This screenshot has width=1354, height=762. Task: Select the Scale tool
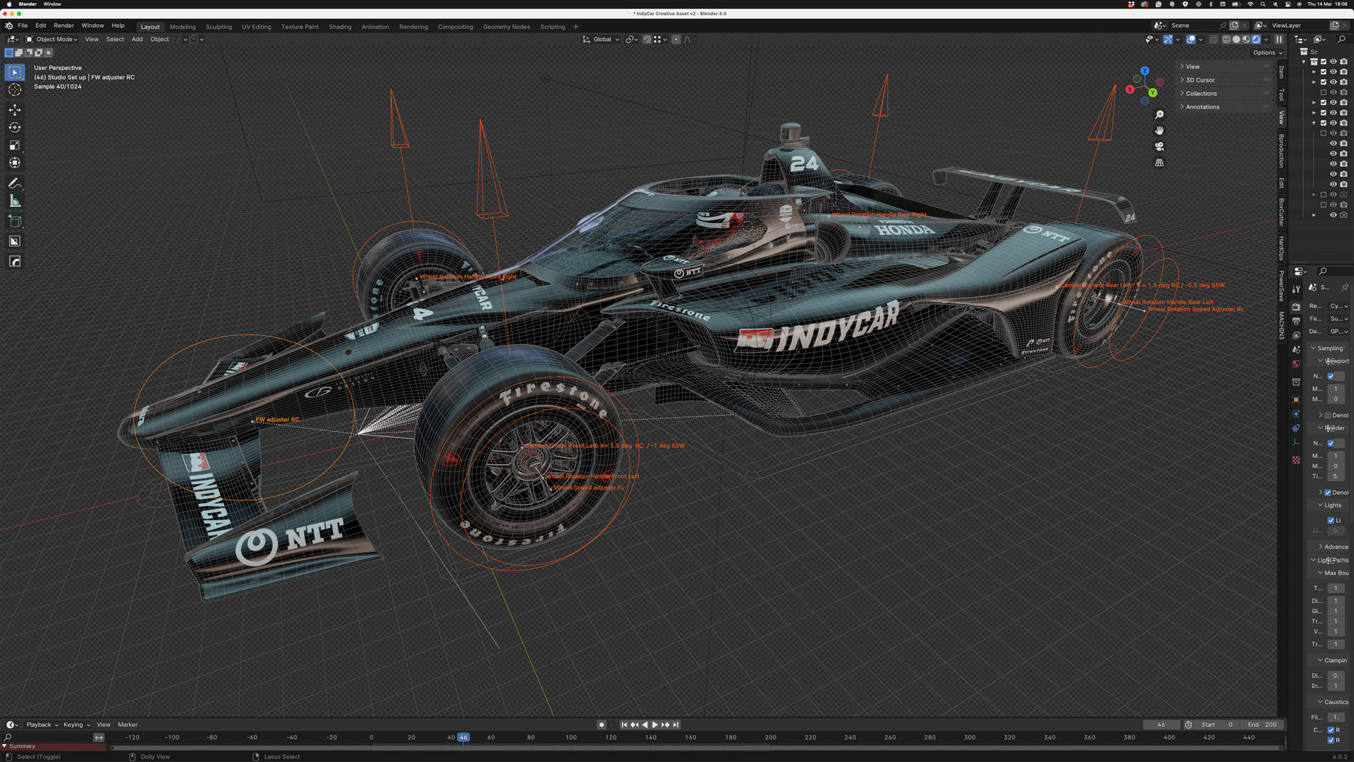coord(14,145)
